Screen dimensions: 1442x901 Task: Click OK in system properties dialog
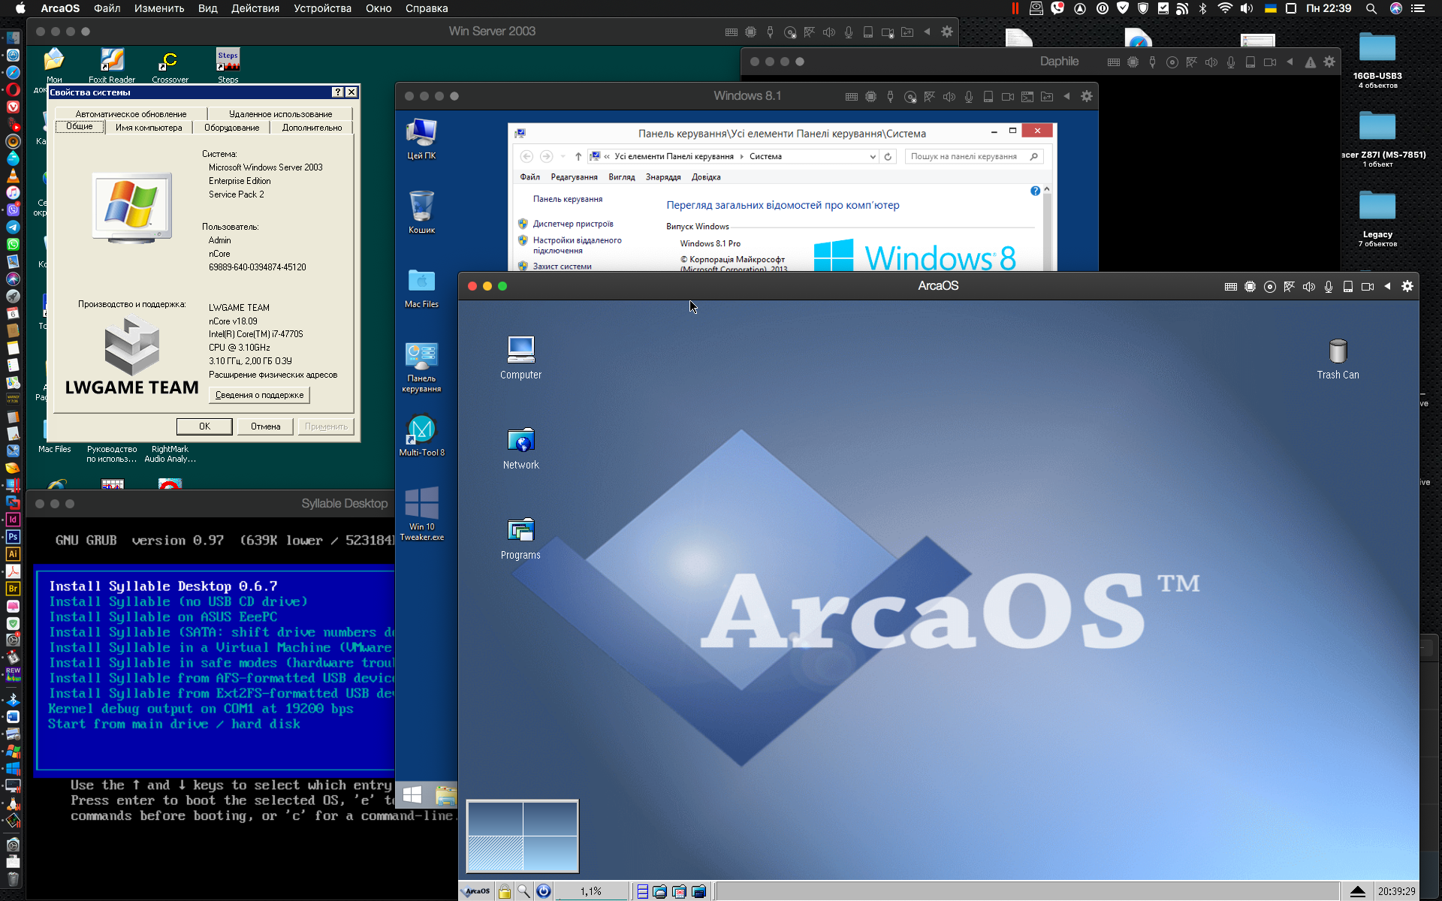(x=204, y=426)
